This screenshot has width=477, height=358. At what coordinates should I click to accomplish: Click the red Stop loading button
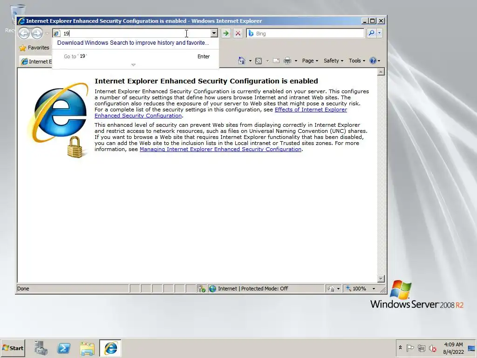pyautogui.click(x=238, y=33)
